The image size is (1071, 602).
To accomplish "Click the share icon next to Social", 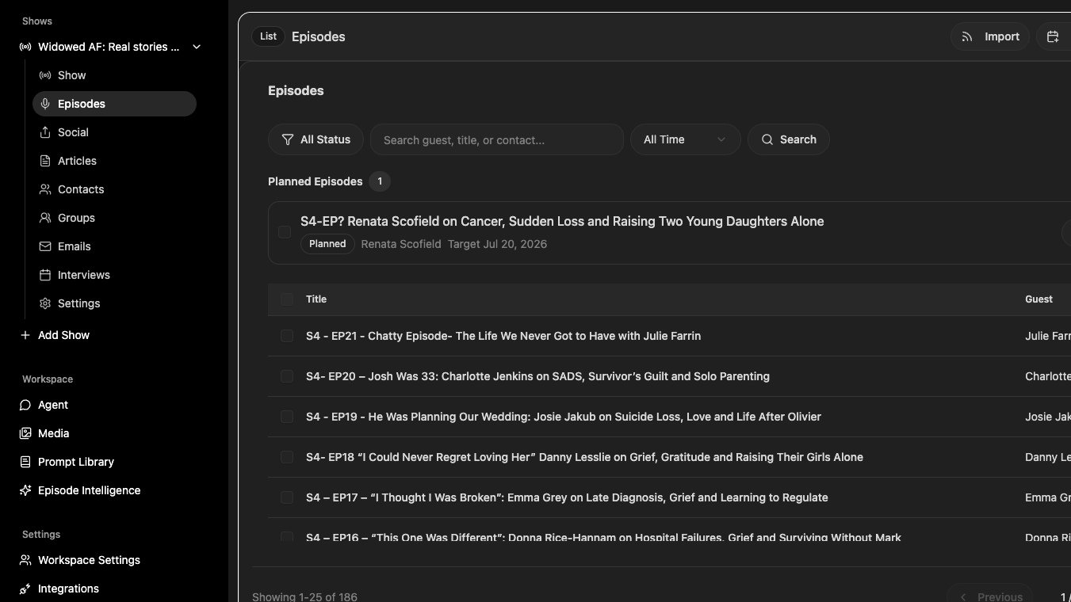I will pyautogui.click(x=45, y=132).
